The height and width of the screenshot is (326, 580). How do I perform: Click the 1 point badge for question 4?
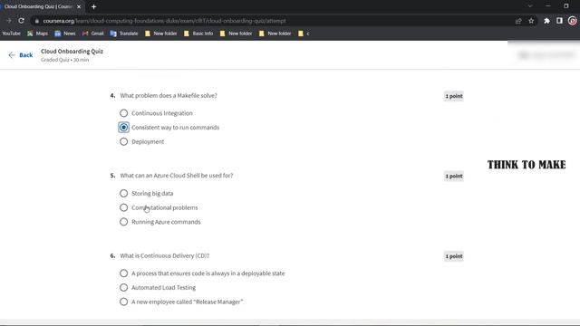pyautogui.click(x=454, y=96)
